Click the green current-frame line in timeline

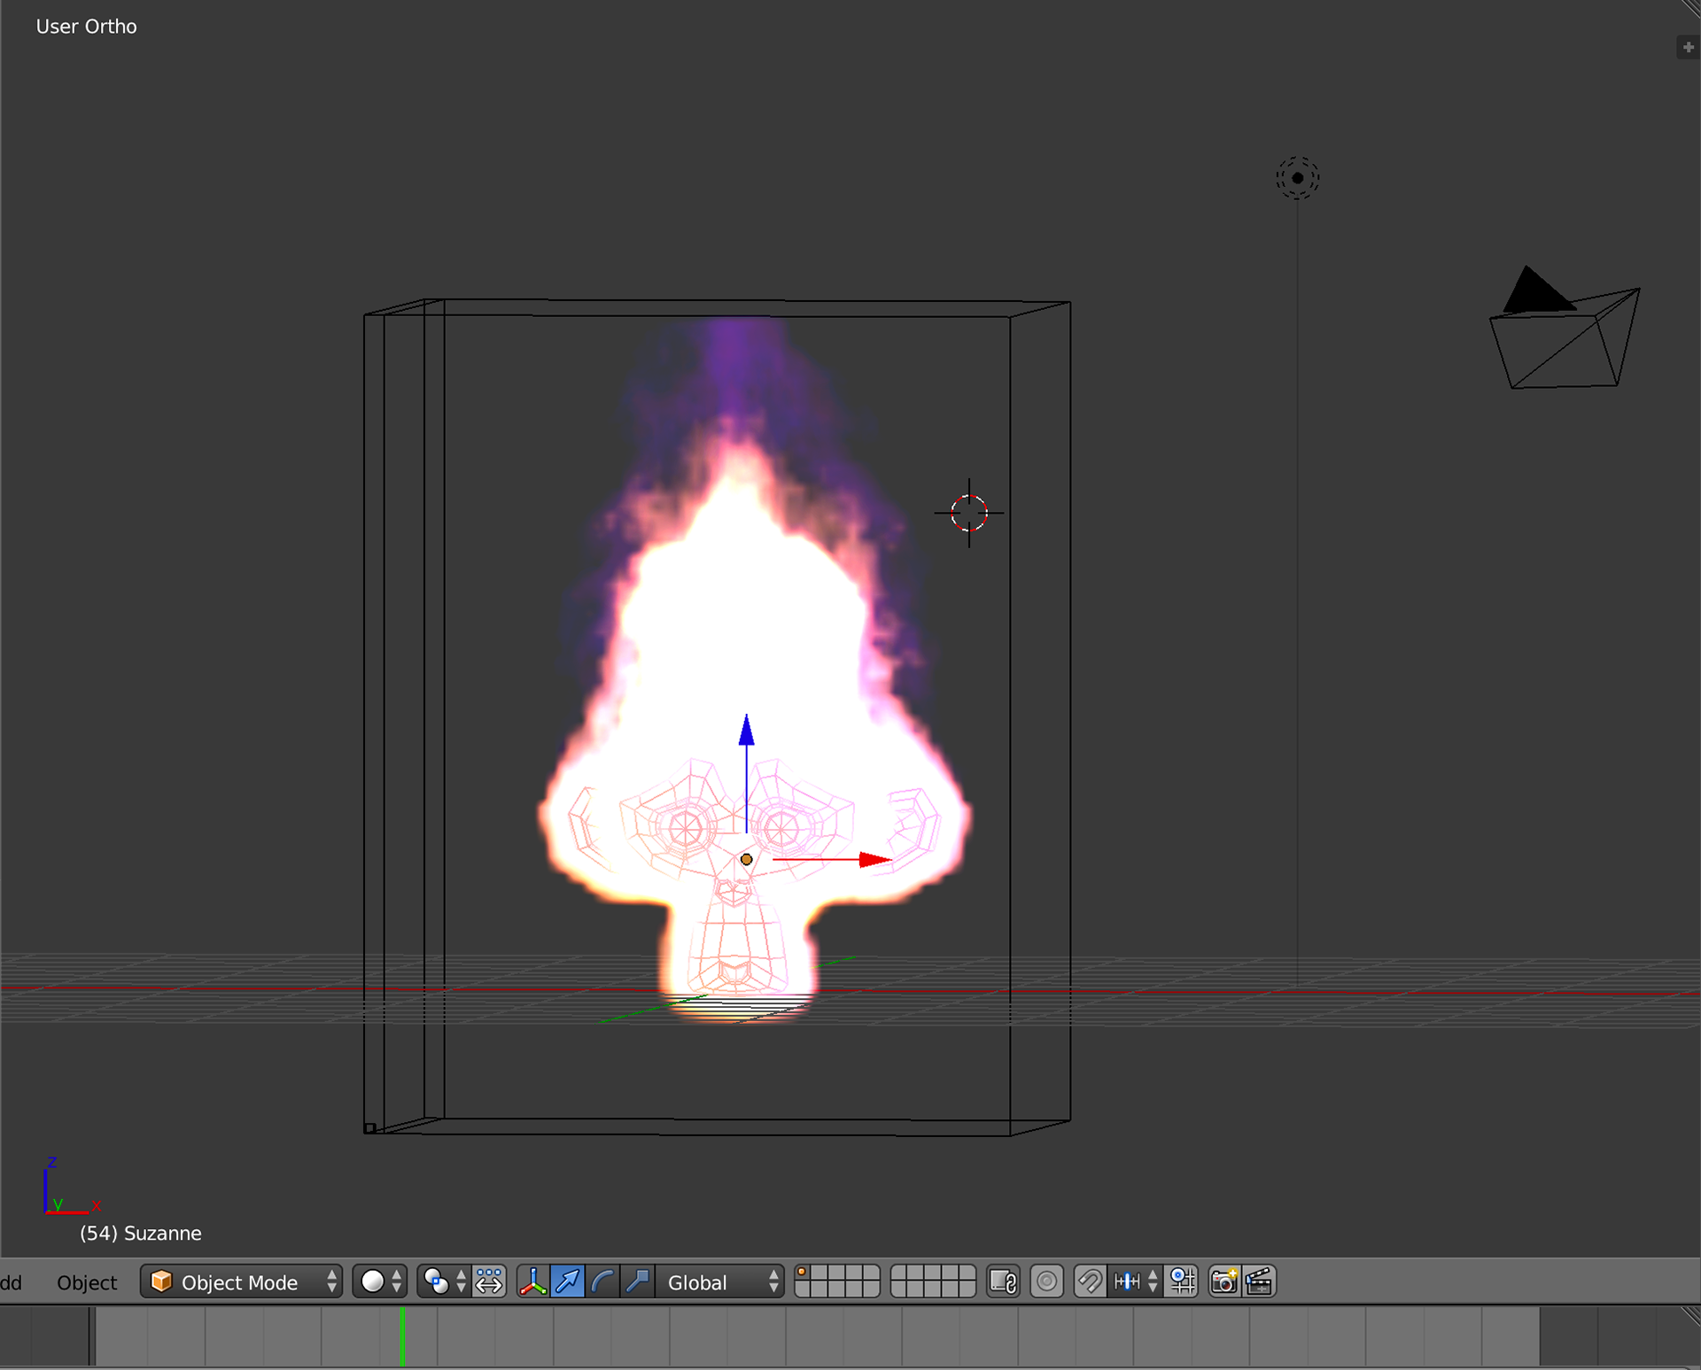coord(402,1336)
